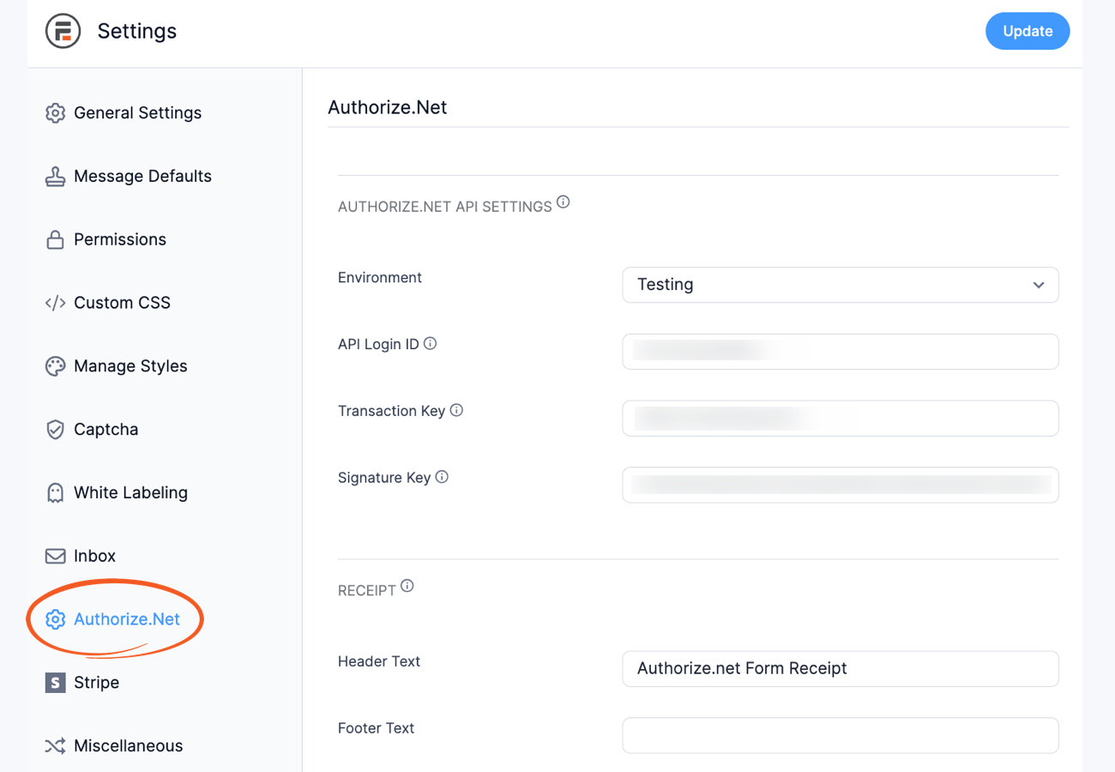Select White Labeling in sidebar
This screenshot has height=772, width=1115.
(116, 493)
